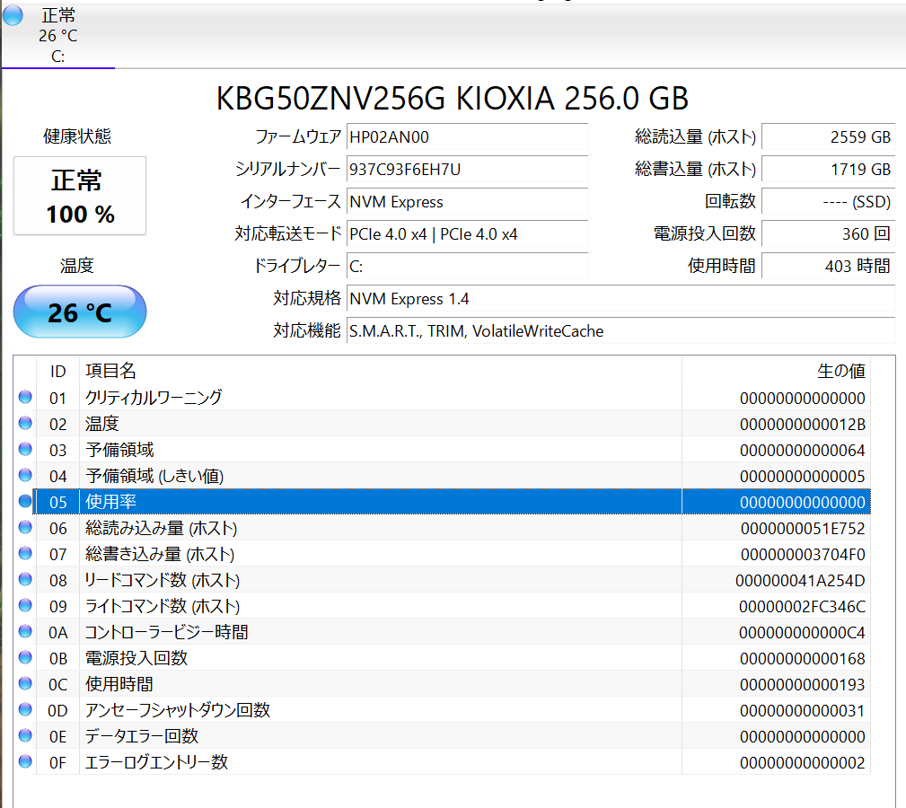Click the 生の値 column header
The image size is (906, 808).
[776, 371]
